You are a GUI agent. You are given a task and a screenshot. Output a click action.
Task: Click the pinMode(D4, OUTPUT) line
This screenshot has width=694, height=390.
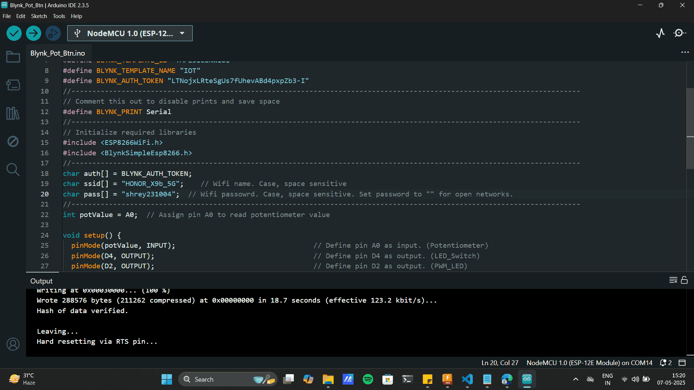click(x=113, y=256)
